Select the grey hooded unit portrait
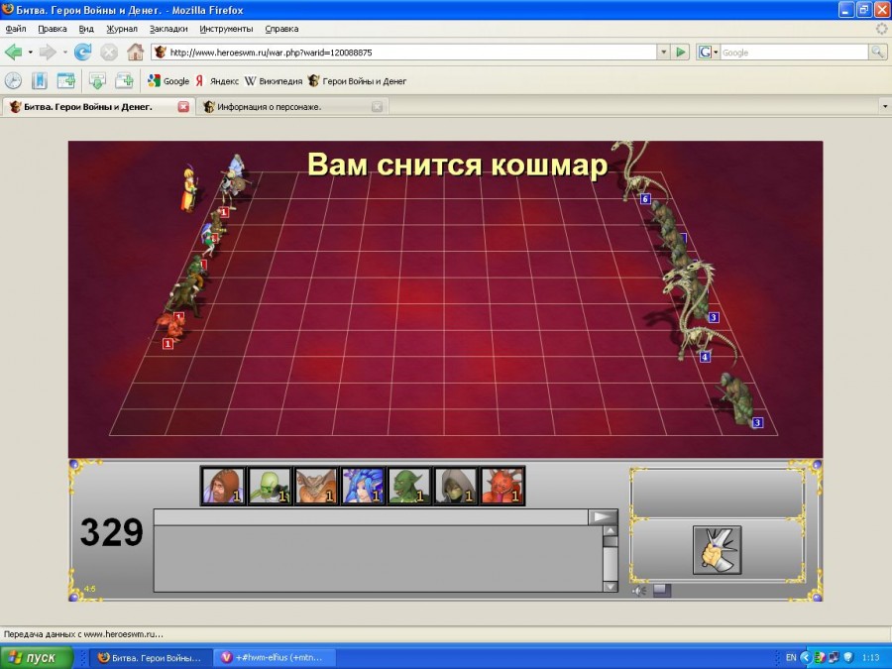Screen dimensions: 892x669 pyautogui.click(x=456, y=486)
